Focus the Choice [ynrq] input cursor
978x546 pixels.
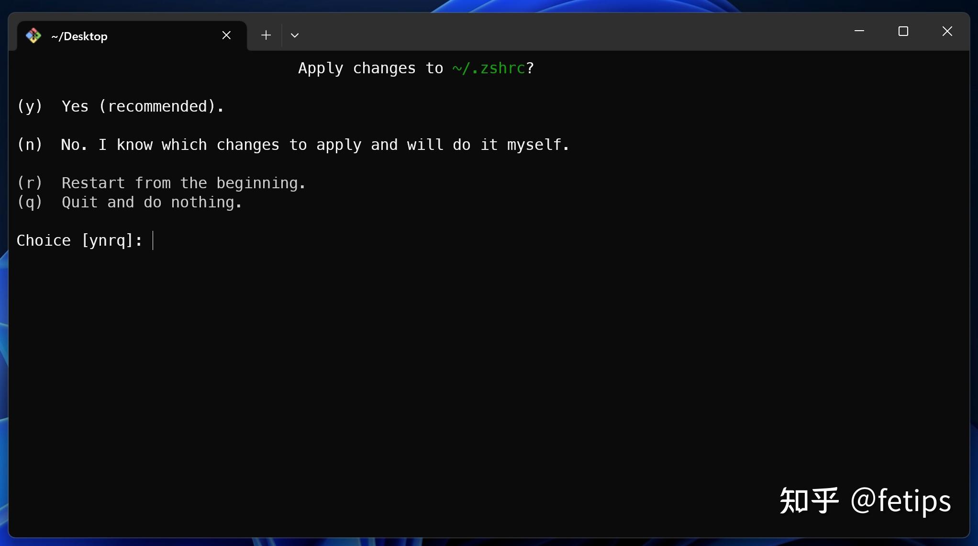pyautogui.click(x=153, y=240)
